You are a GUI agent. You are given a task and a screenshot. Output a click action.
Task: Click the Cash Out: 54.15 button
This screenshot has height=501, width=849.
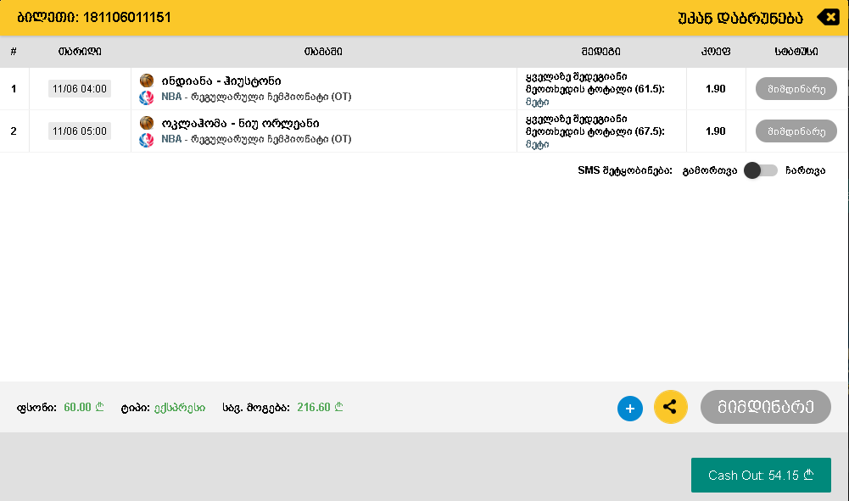761,475
